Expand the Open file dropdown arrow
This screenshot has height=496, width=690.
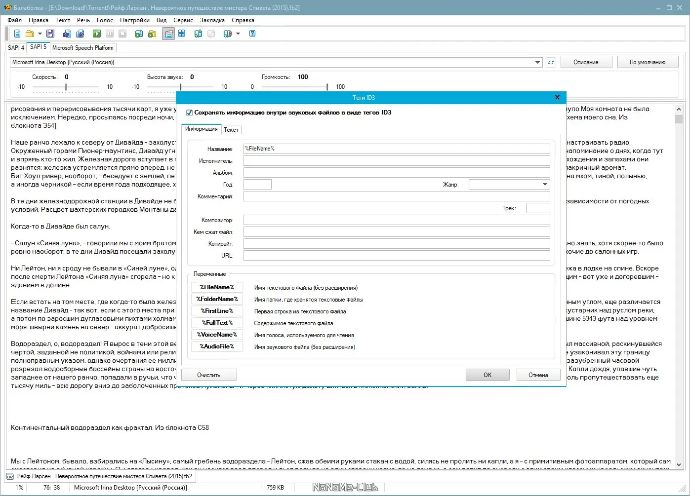point(40,34)
